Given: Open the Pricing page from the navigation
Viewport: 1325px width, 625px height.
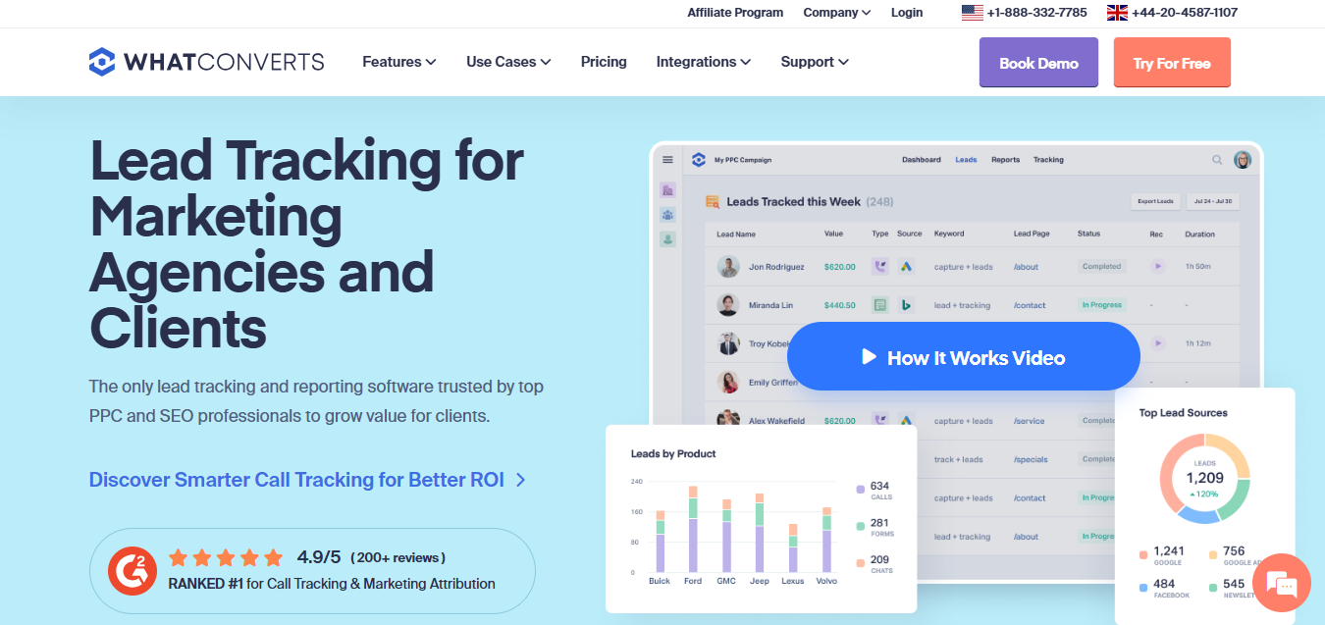Looking at the screenshot, I should click(x=604, y=62).
